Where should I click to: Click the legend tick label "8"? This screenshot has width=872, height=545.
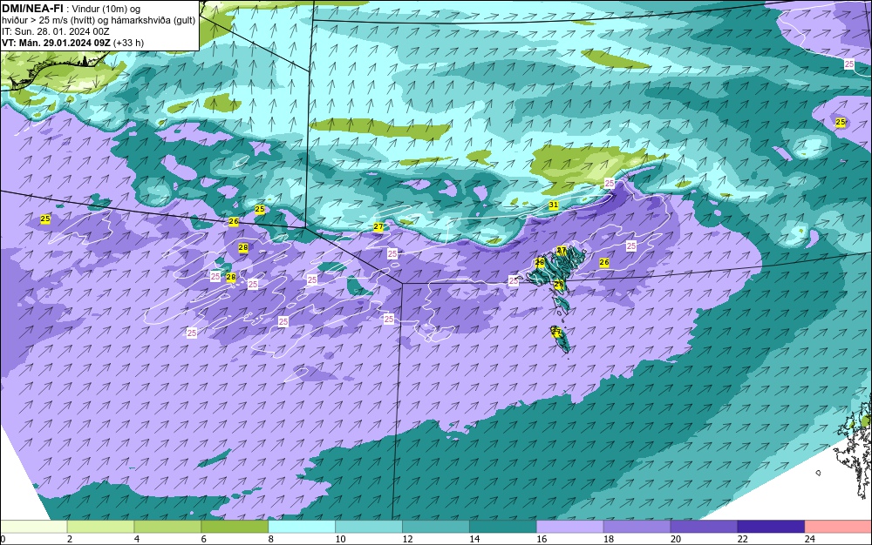pyautogui.click(x=271, y=539)
